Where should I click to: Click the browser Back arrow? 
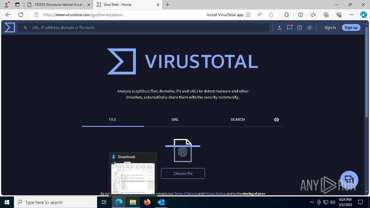point(8,15)
